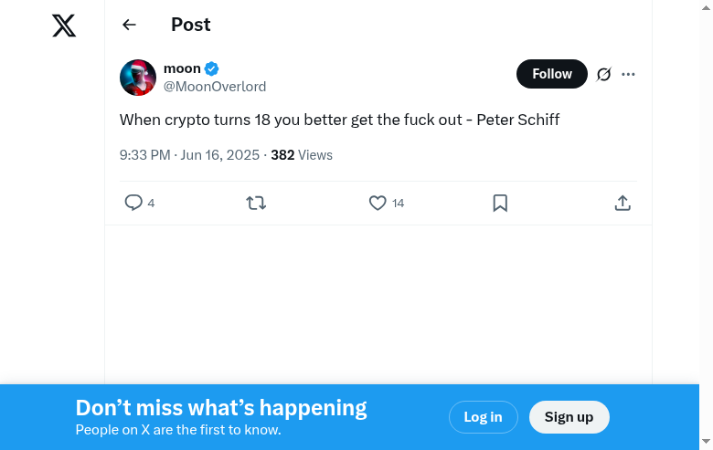Open the post timestamp link
This screenshot has height=450, width=713.
189,155
